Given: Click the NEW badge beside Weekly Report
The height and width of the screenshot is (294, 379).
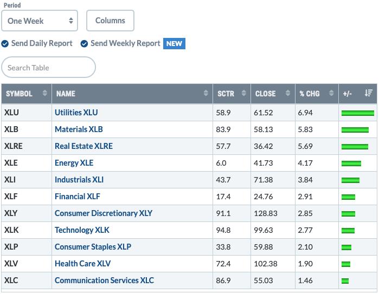Looking at the screenshot, I should pos(174,44).
